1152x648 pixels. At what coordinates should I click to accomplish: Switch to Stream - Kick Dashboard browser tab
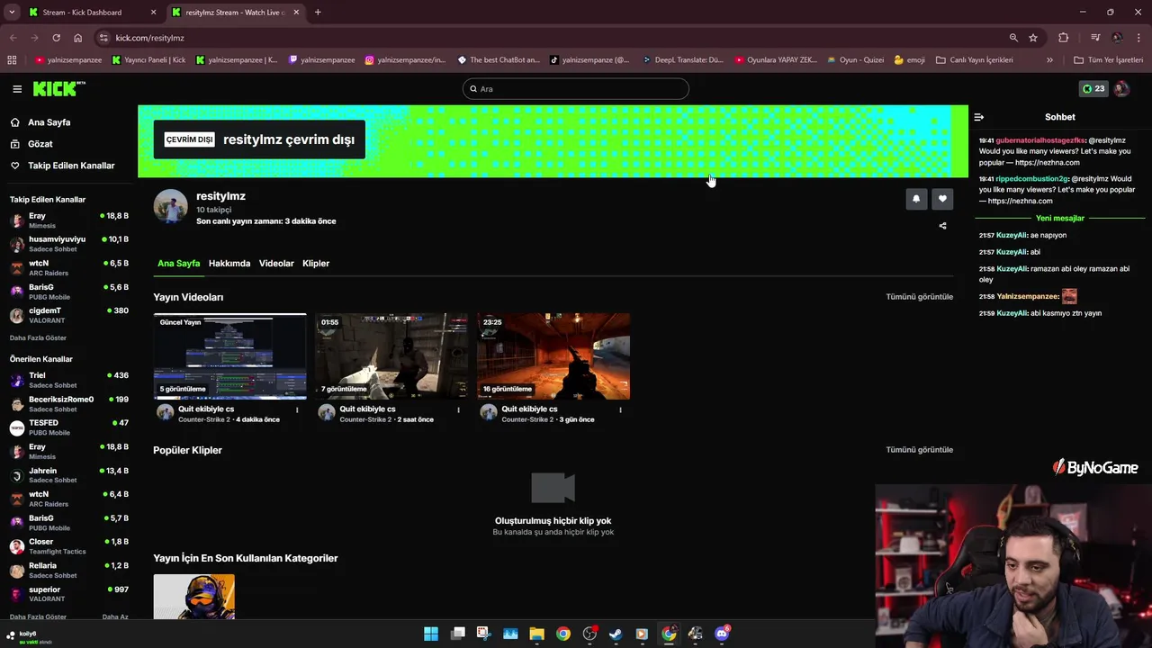click(x=92, y=13)
